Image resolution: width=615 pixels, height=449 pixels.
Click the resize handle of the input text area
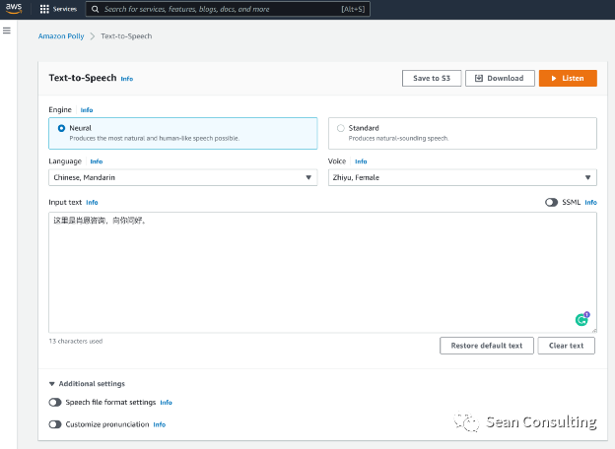[594, 330]
